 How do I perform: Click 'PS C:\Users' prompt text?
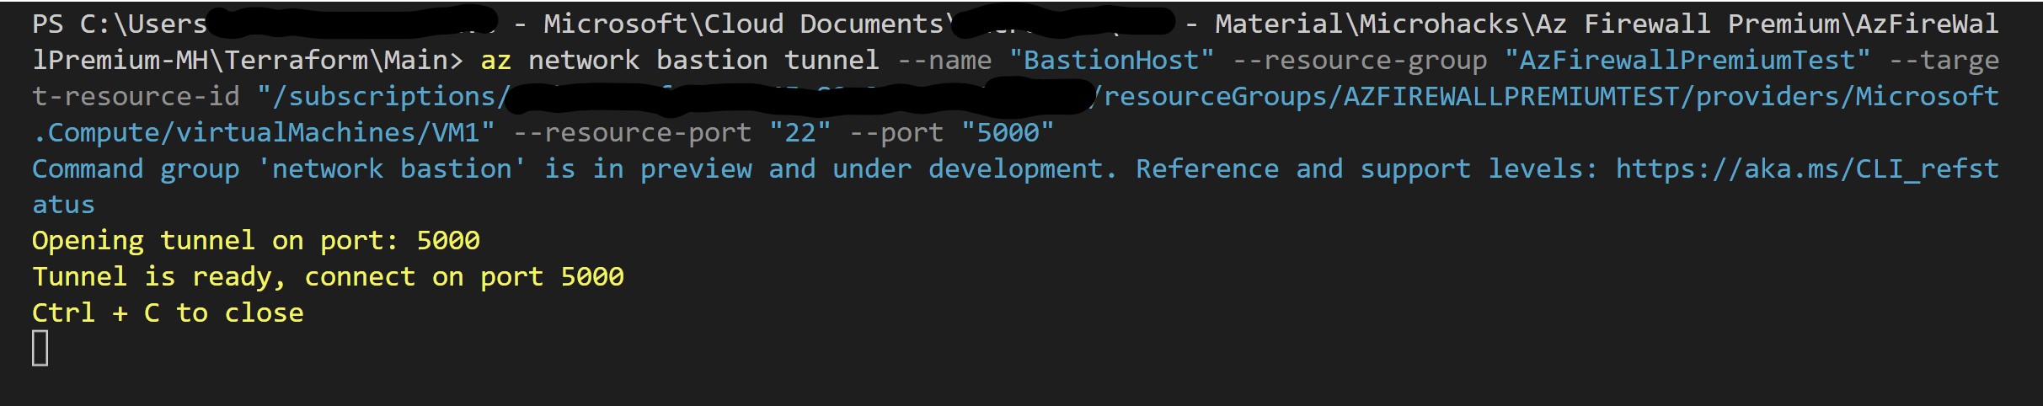coord(120,24)
